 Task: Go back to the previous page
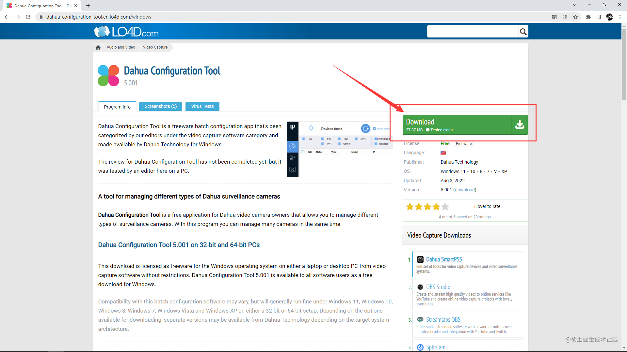[x=7, y=17]
